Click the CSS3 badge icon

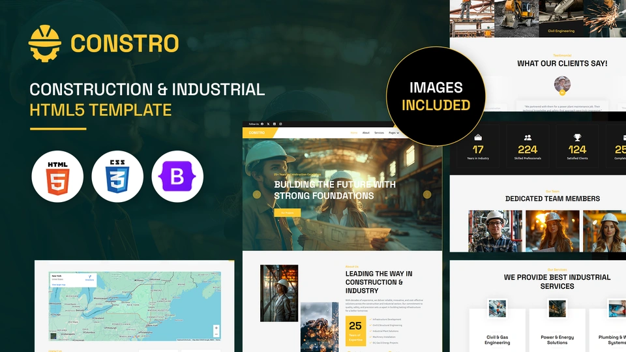(117, 177)
